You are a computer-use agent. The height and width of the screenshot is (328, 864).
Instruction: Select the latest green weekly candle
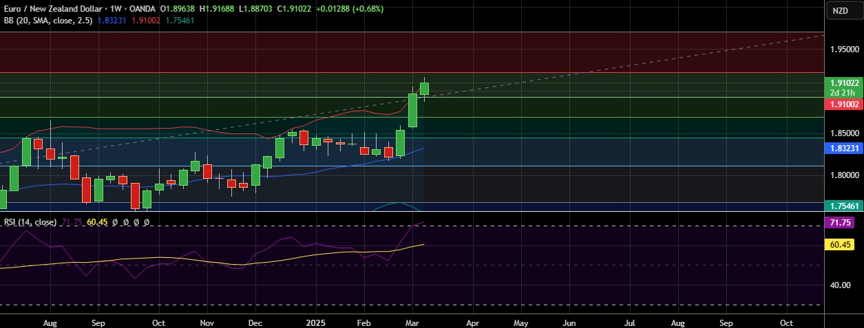[425, 89]
